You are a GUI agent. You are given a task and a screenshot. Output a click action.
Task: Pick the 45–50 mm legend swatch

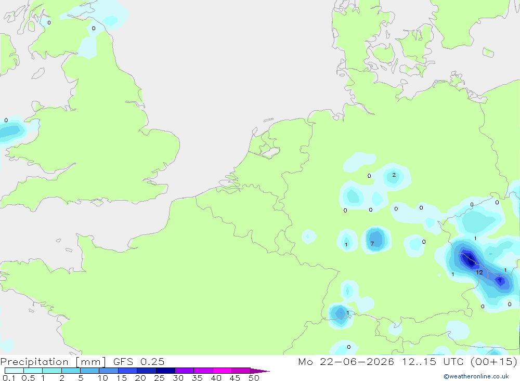click(x=241, y=371)
